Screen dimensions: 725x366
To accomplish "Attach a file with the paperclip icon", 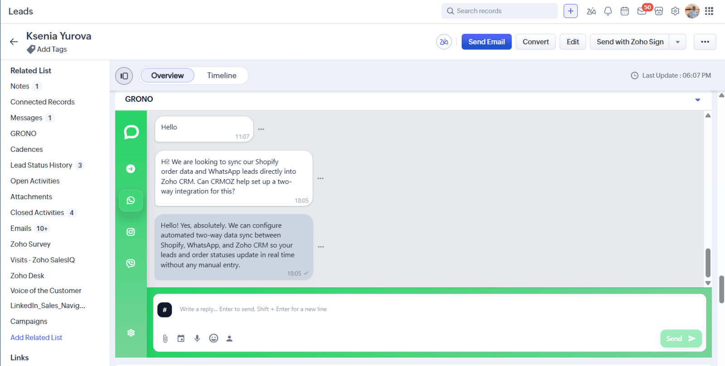I will point(165,338).
